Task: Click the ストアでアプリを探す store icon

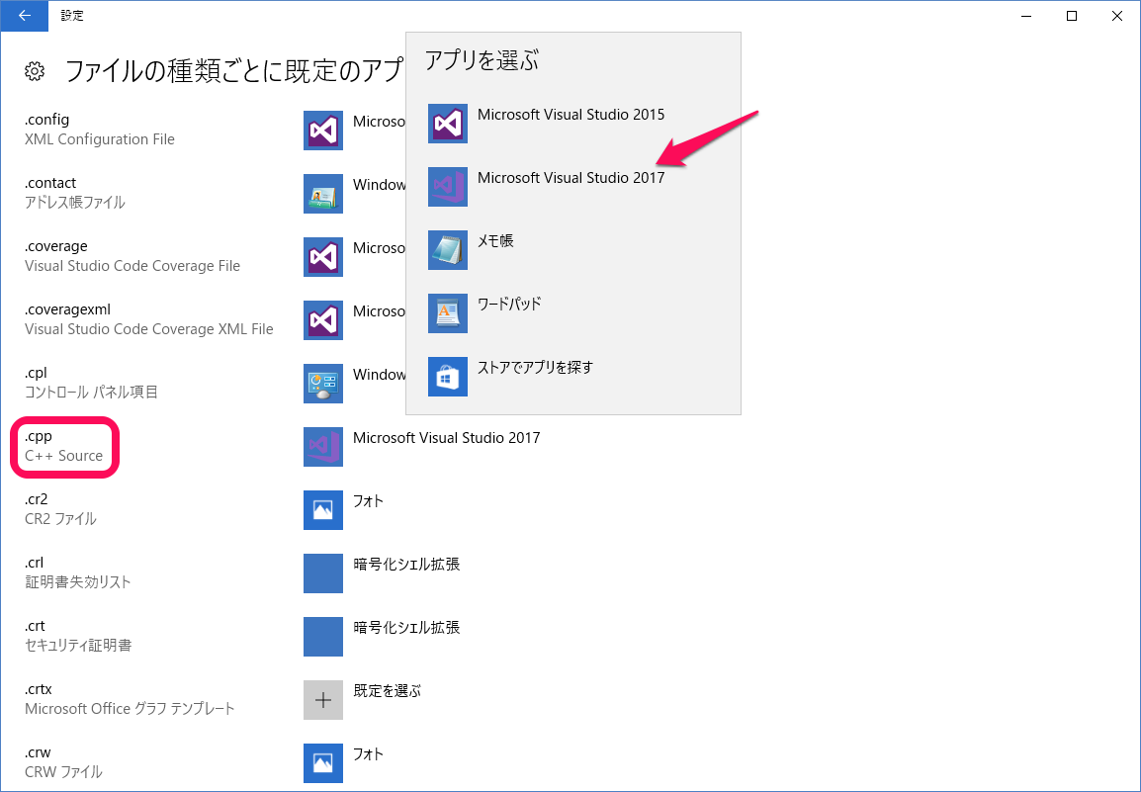Action: [x=447, y=377]
